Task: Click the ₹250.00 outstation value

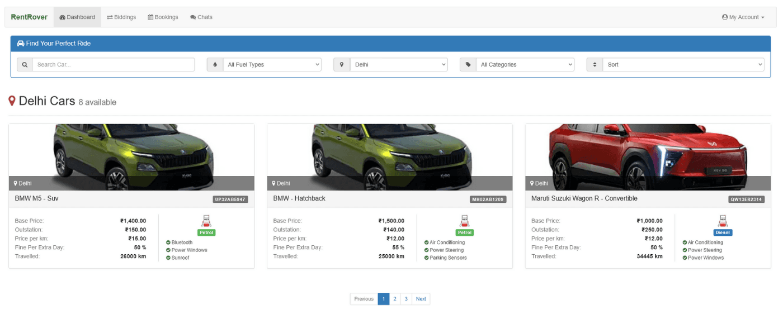Action: click(x=652, y=230)
